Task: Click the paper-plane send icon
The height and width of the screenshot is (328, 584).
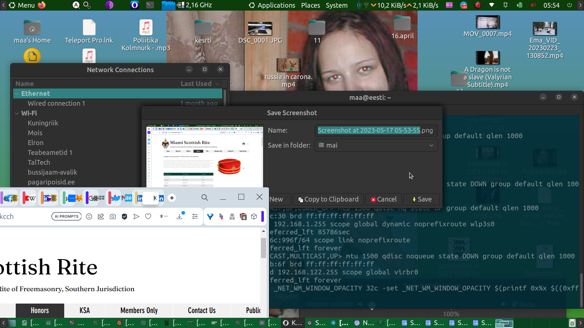Action: click(136, 216)
